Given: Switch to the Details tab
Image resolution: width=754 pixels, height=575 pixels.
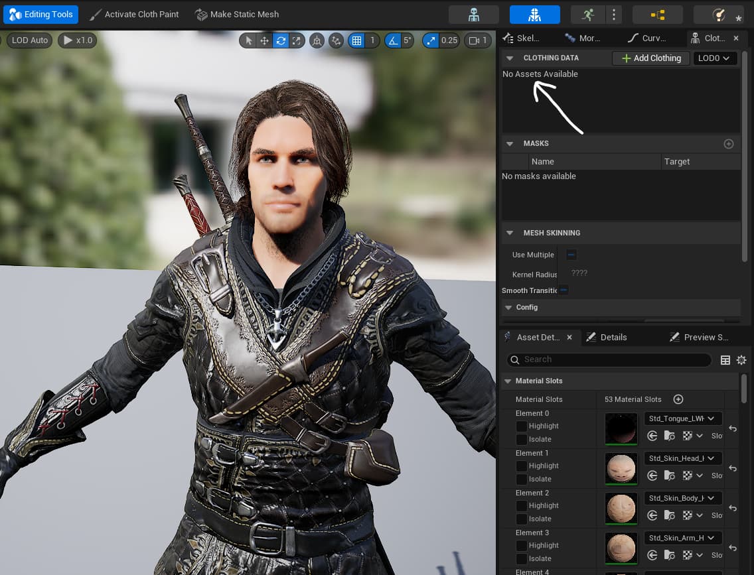Looking at the screenshot, I should tap(607, 337).
